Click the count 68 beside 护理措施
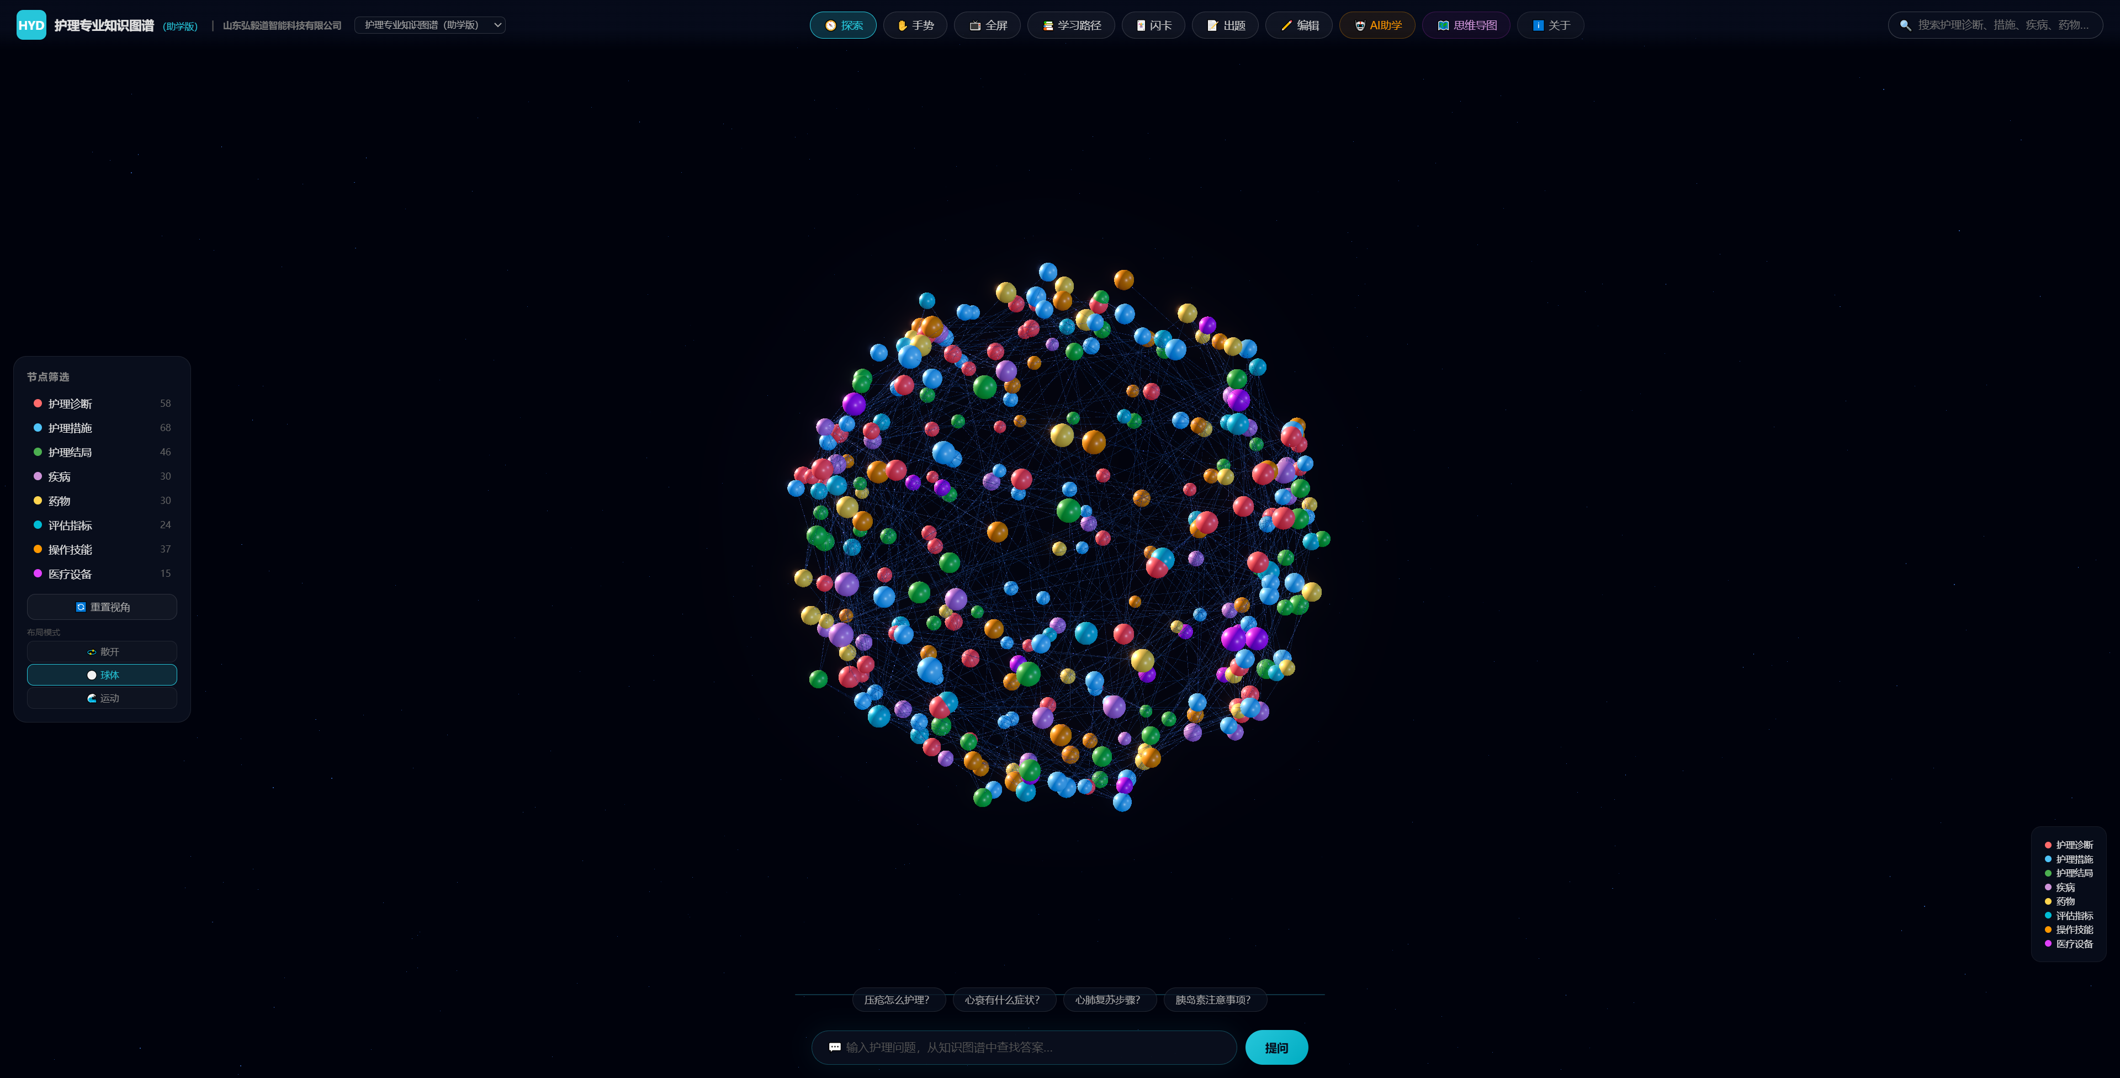 (166, 428)
